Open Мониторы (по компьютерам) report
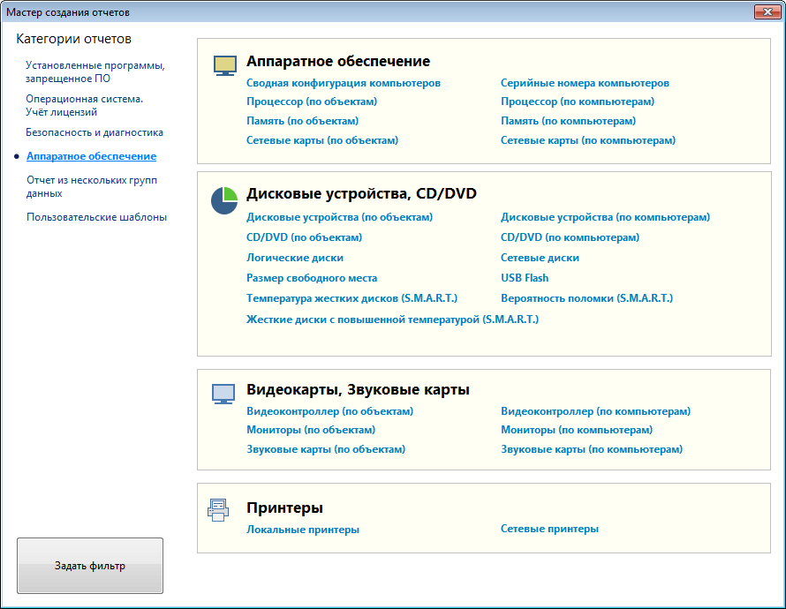The height and width of the screenshot is (609, 786). click(x=577, y=430)
